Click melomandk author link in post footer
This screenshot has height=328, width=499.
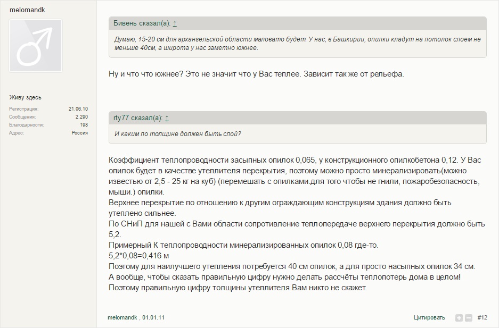[122, 317]
